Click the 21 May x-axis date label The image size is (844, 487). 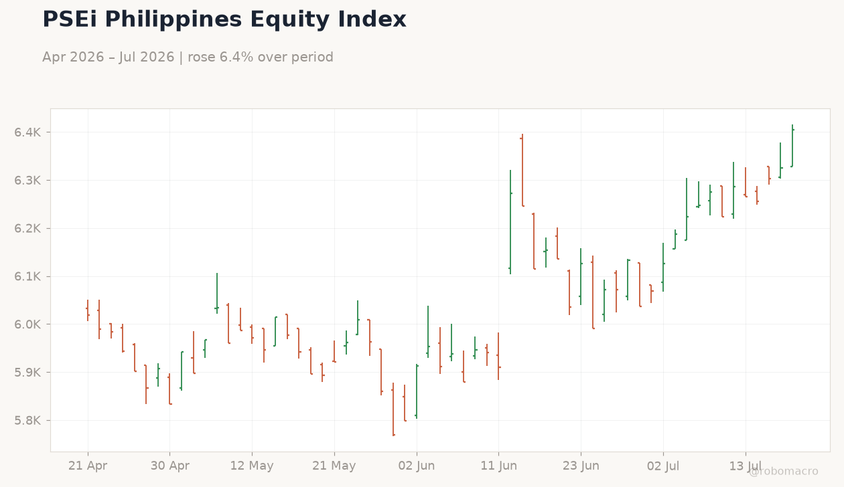(x=334, y=466)
